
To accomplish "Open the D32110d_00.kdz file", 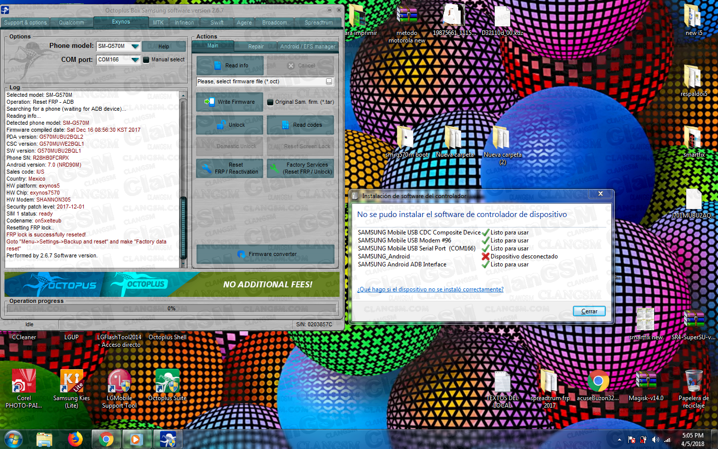I will point(502,20).
